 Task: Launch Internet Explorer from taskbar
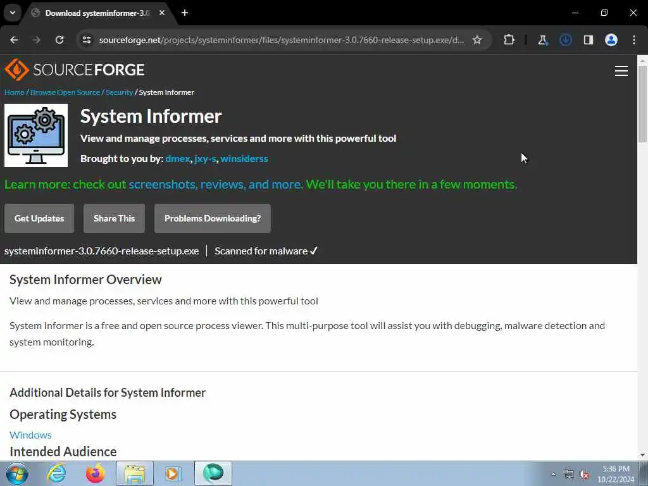(x=56, y=473)
